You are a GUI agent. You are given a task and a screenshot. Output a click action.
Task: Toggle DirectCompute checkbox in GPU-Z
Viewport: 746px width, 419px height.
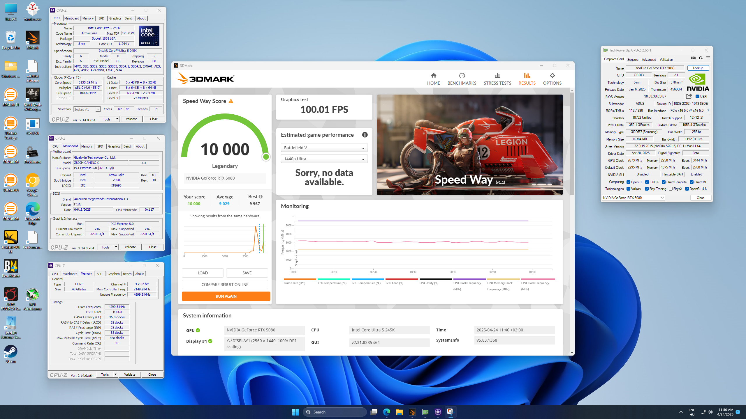[x=664, y=182]
